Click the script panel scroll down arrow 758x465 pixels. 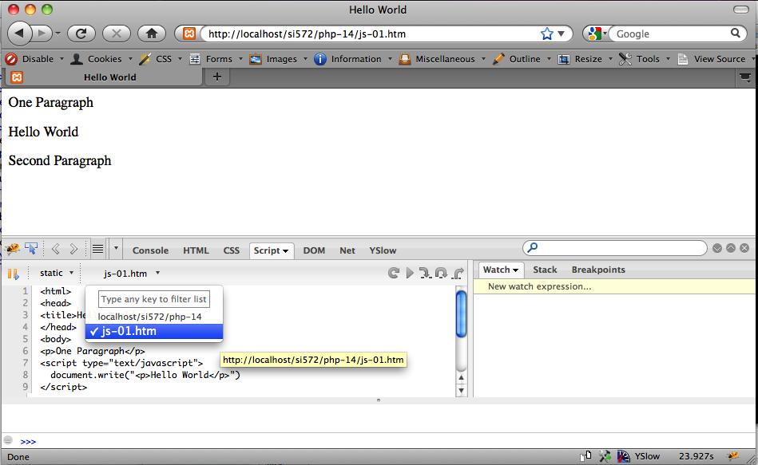pos(461,390)
